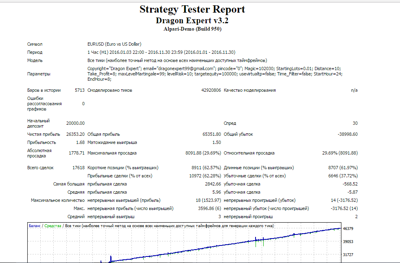Click the Баров в истории value 5713
This screenshot has width=400, height=263.
coord(80,90)
